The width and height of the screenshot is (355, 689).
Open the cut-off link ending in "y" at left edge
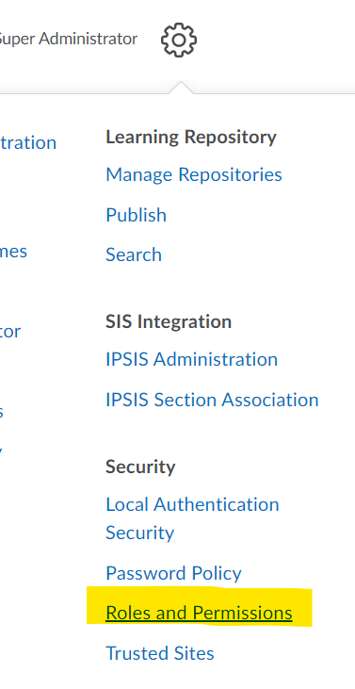click(x=2, y=450)
